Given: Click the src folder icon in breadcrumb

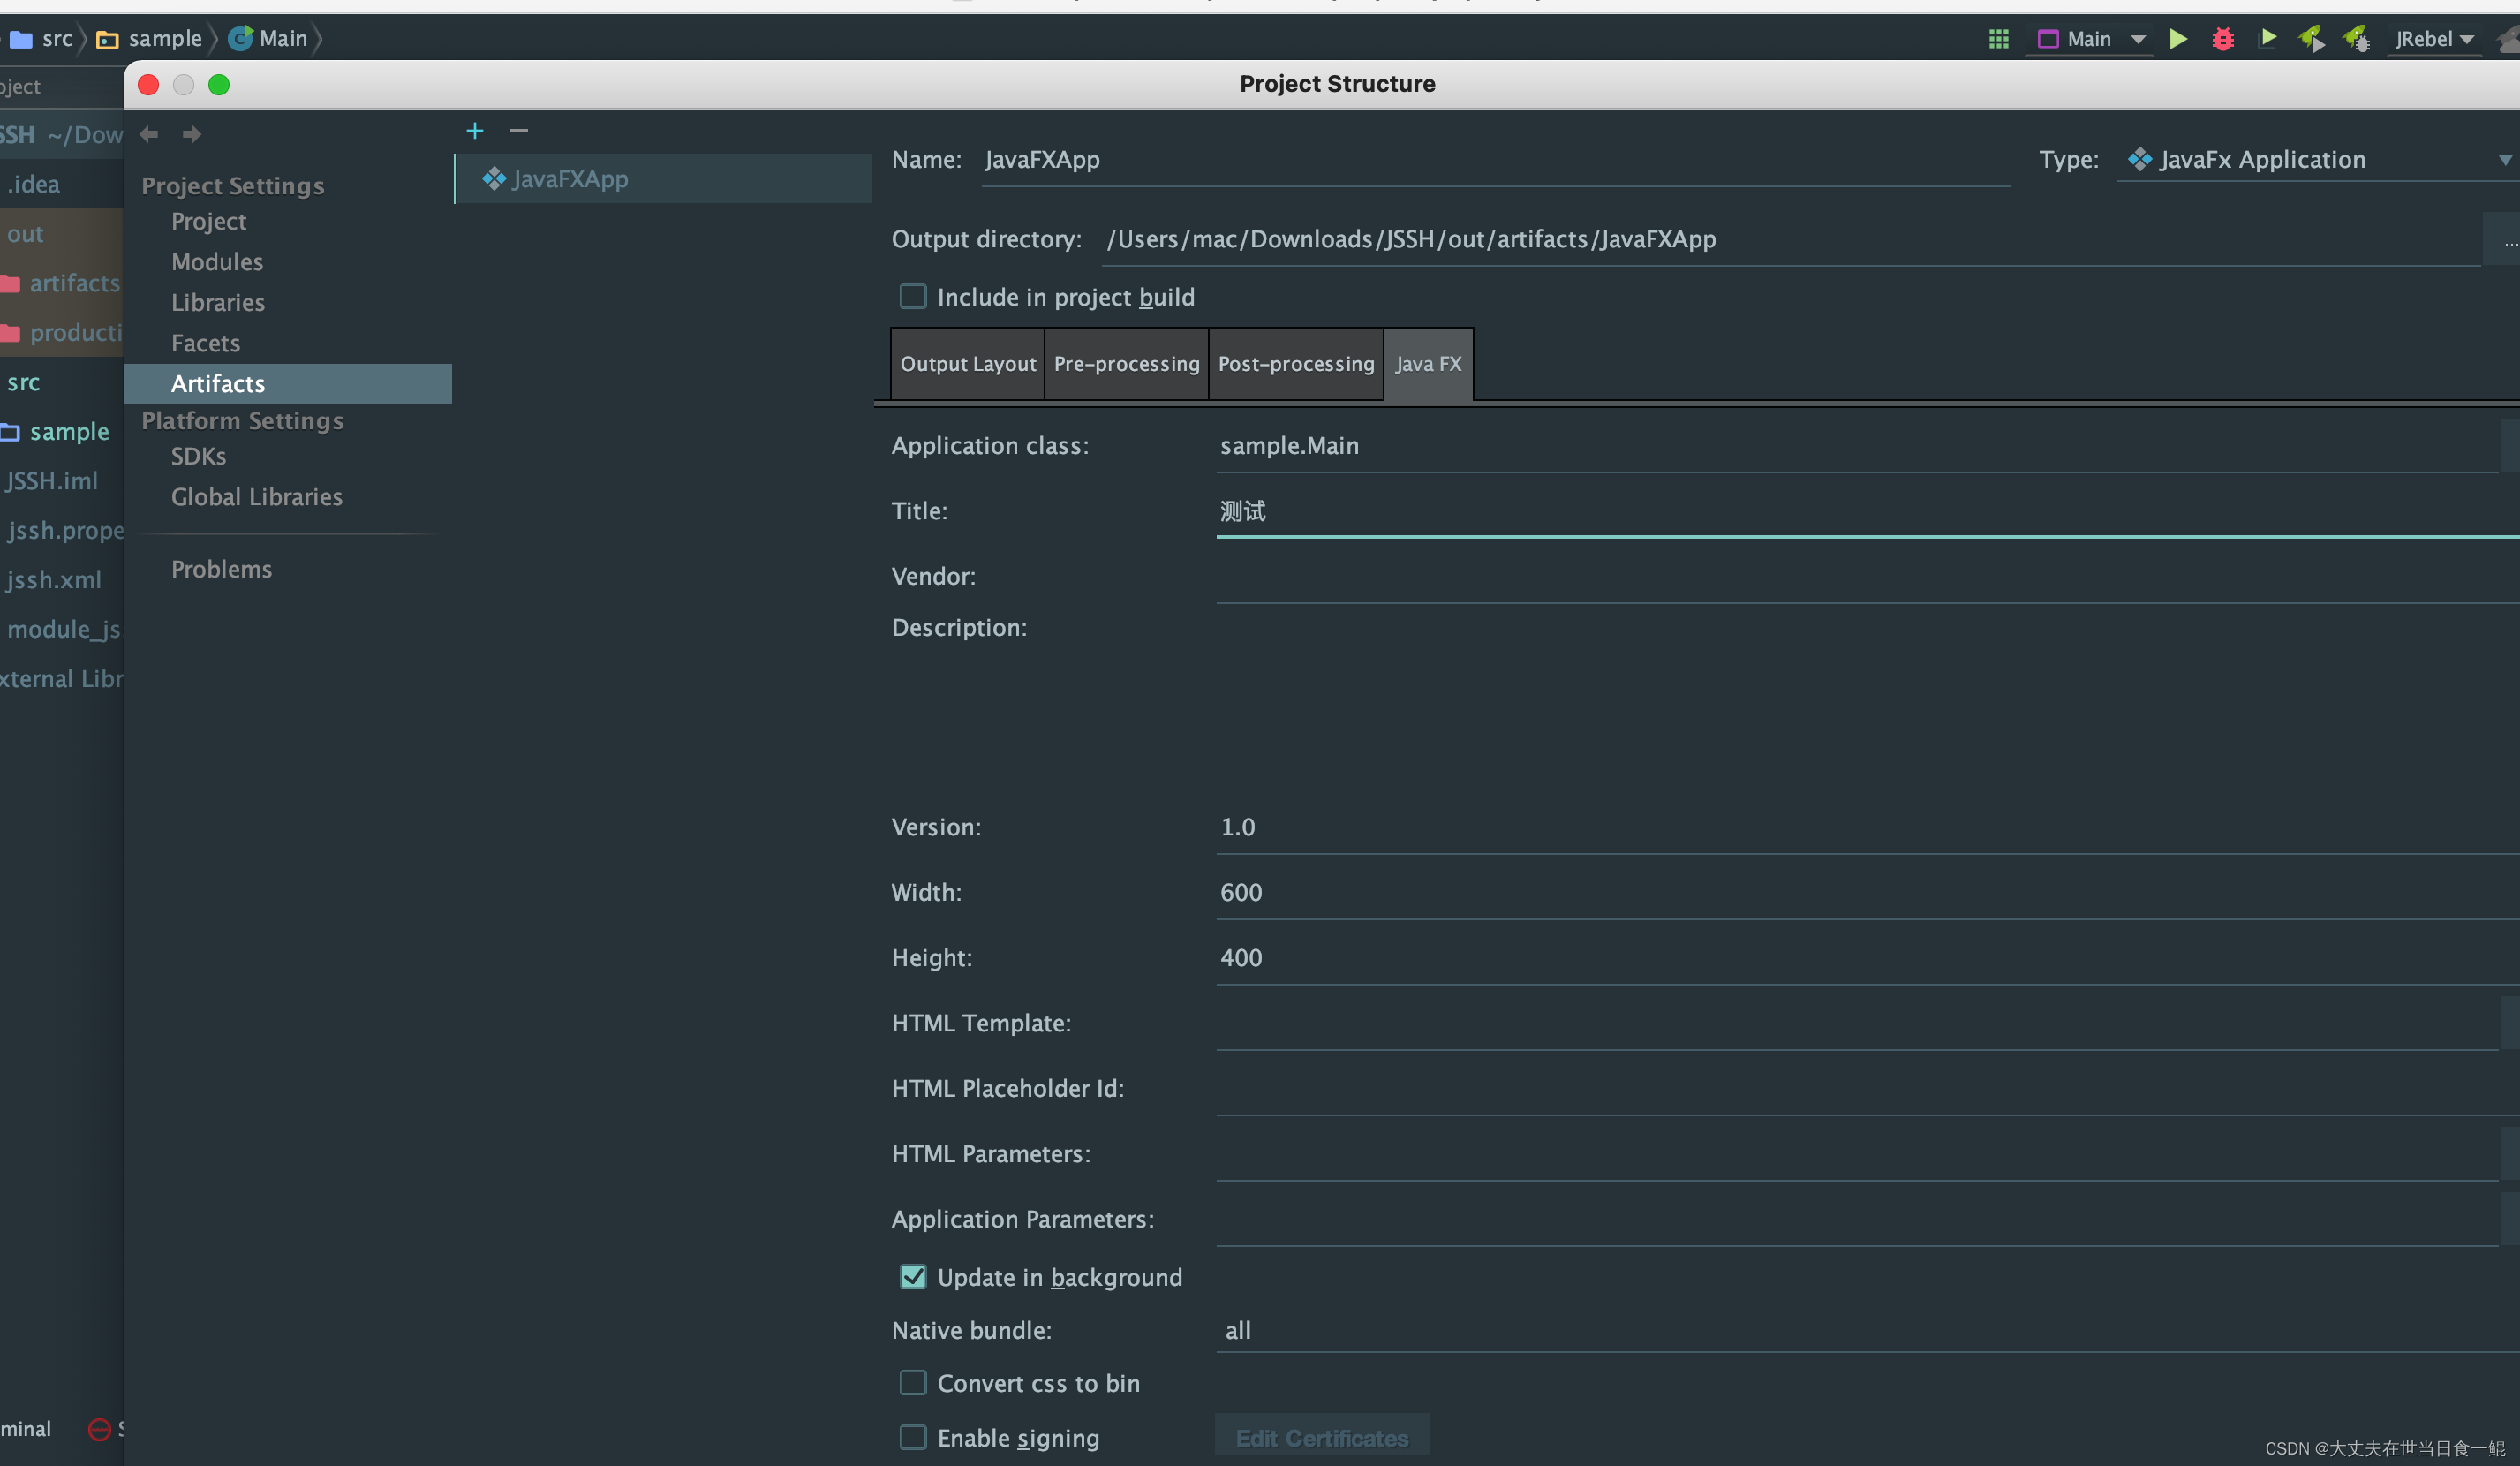Looking at the screenshot, I should (21, 39).
